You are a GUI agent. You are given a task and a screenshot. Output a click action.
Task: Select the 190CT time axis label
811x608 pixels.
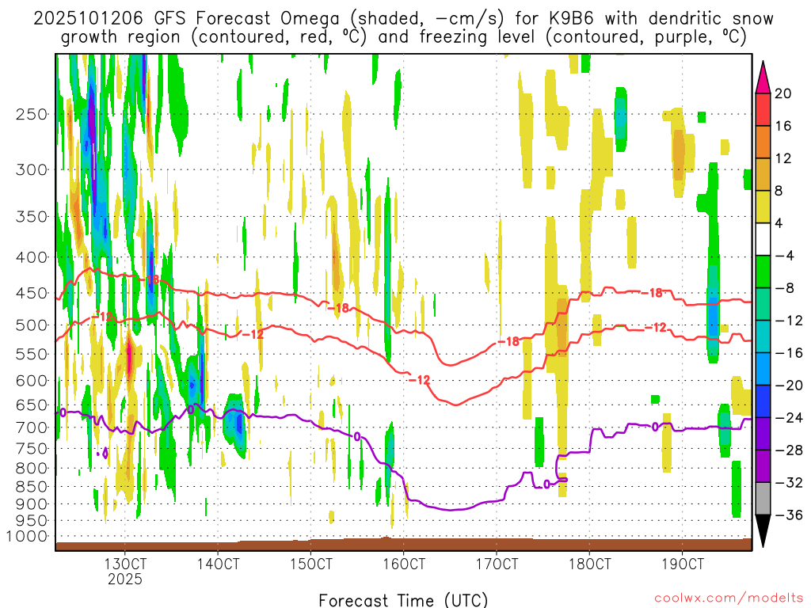683,564
